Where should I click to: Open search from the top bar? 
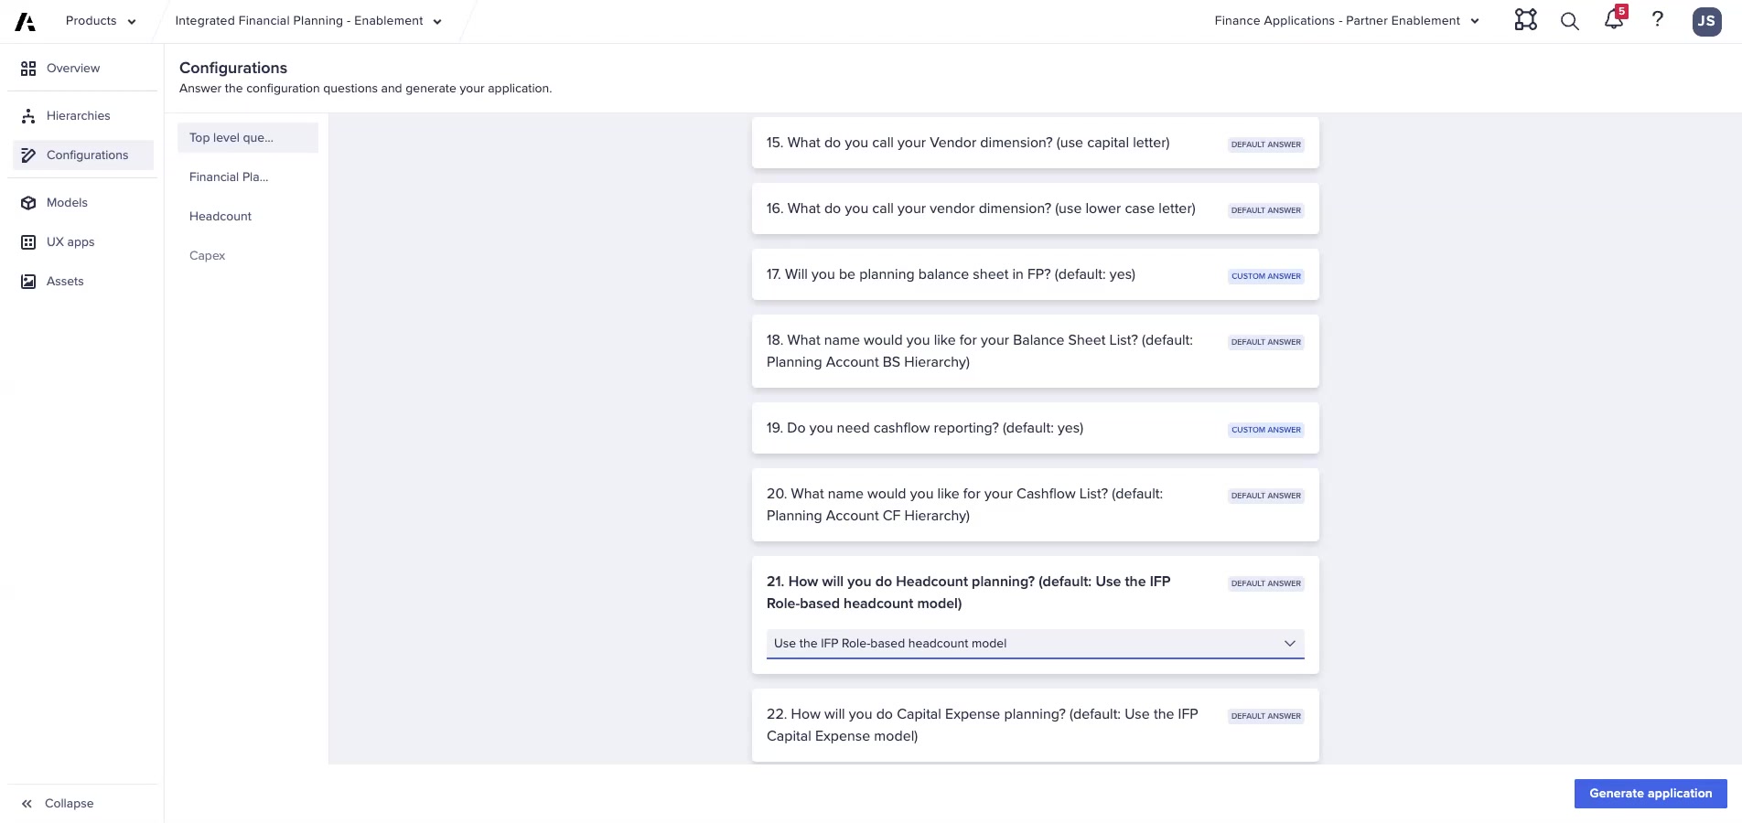click(1569, 20)
